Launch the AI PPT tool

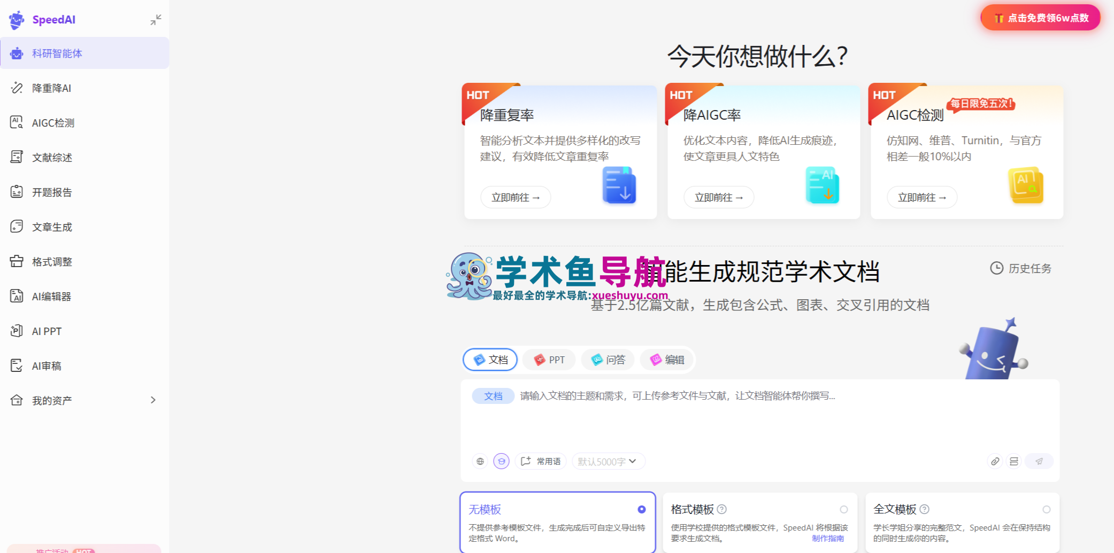(46, 331)
